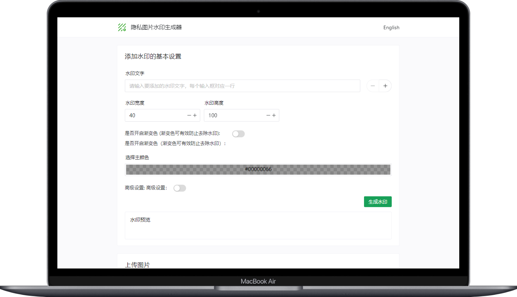
Task: Increase 水印宽度 with its plus icon
Action: click(x=195, y=115)
